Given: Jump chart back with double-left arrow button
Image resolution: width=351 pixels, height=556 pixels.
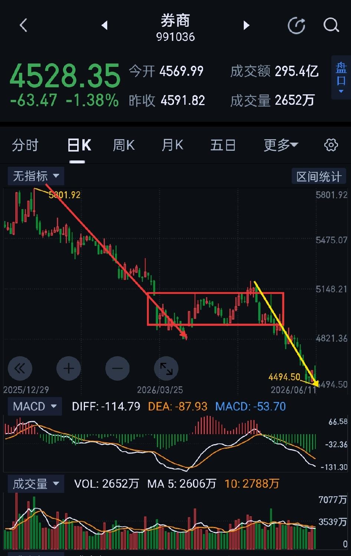Looking at the screenshot, I should [20, 368].
